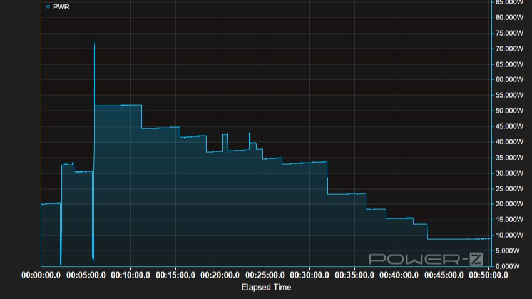Click the 00:00:00.0 time axis label
Screen dimensions: 532x299
[x=41, y=275]
